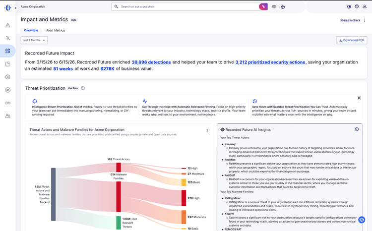Click the Download PDF button
The width and height of the screenshot is (372, 231).
tap(352, 40)
